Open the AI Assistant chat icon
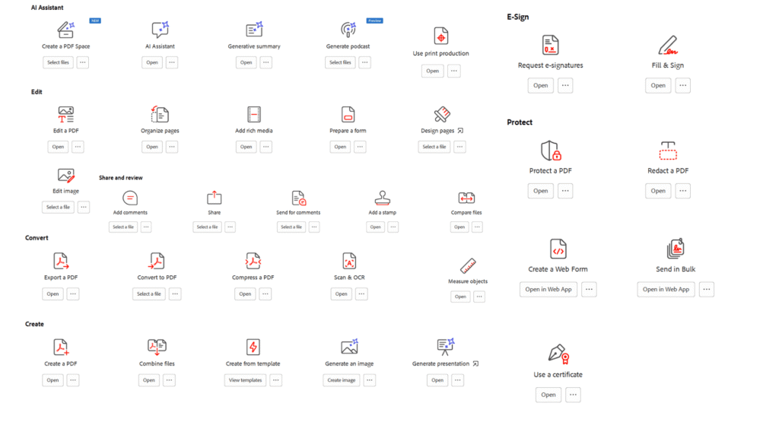Image resolution: width=779 pixels, height=438 pixels. 159,30
